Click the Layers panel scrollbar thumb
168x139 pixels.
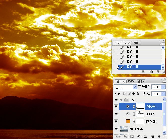164,114
